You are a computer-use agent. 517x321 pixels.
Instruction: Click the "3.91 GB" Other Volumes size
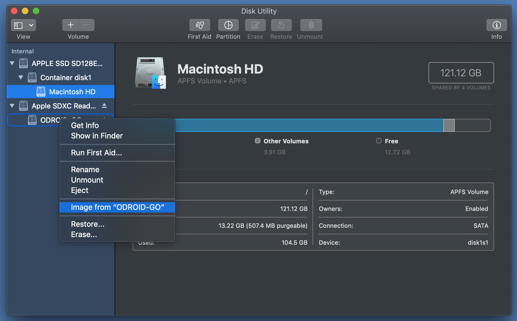(275, 152)
